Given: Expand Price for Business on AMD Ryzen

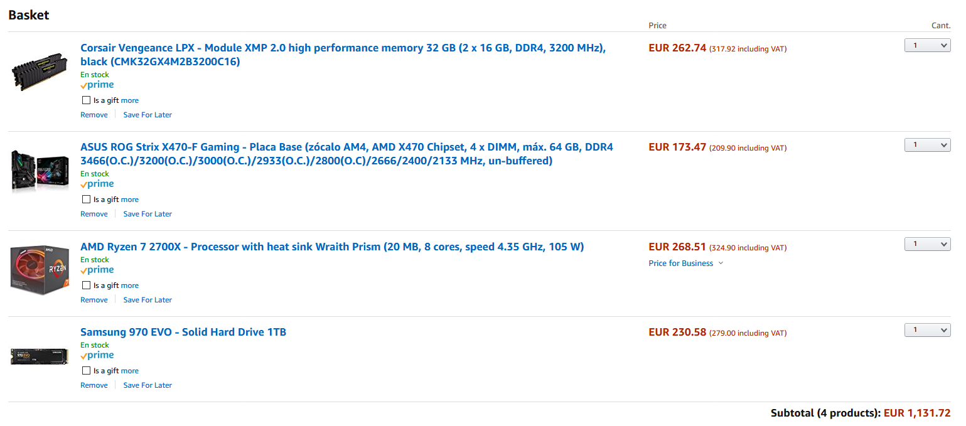Looking at the screenshot, I should click(685, 264).
